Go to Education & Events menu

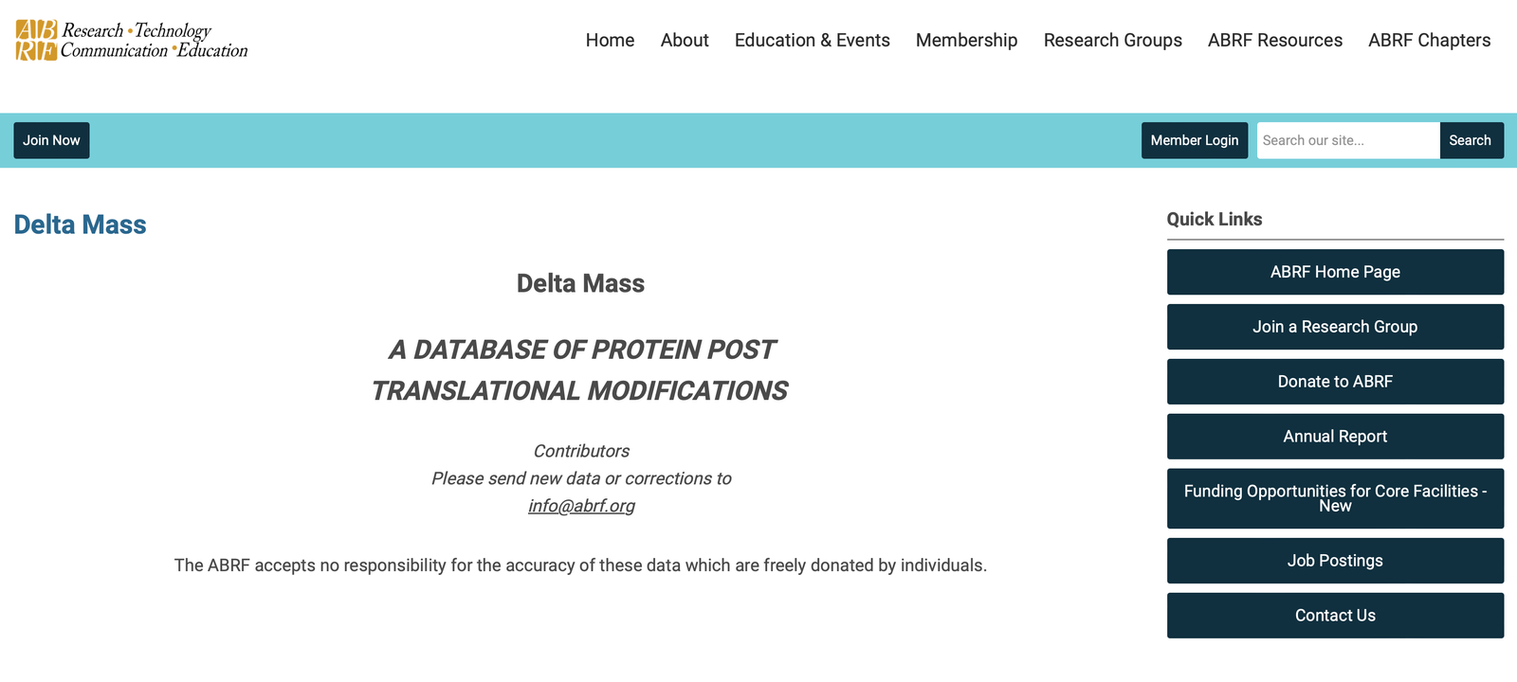tap(812, 41)
